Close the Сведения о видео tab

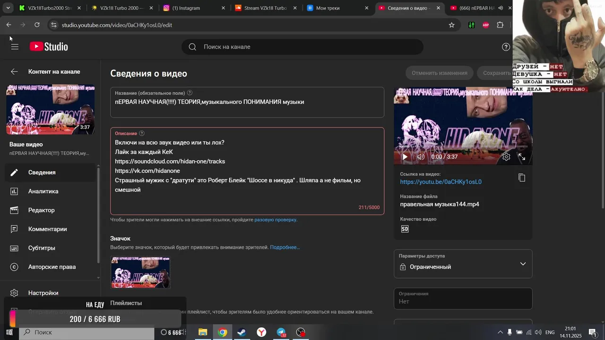(438, 8)
